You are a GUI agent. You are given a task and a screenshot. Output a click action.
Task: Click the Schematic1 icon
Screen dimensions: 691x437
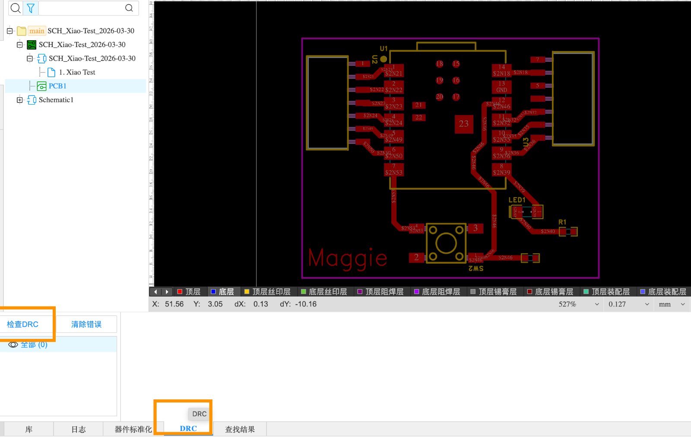coord(32,100)
